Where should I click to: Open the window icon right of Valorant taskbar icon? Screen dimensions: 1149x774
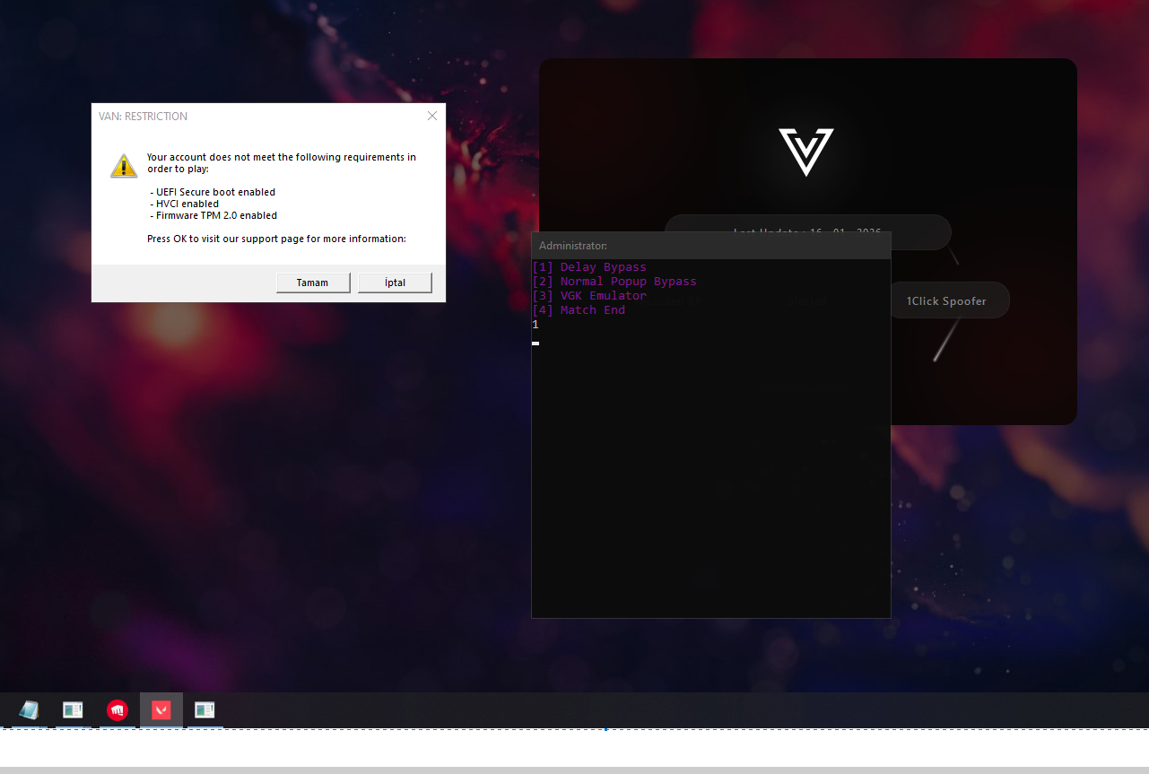click(205, 710)
